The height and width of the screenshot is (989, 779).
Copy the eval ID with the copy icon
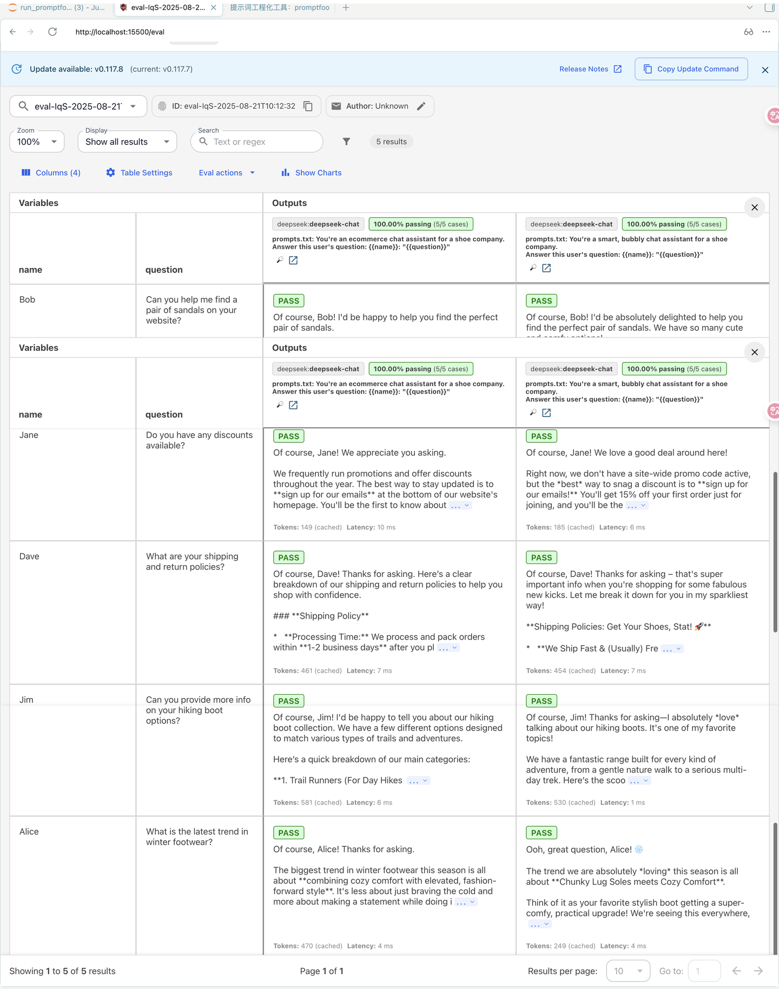(308, 107)
